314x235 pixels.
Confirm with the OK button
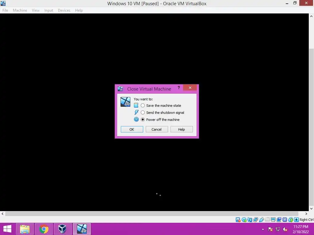tap(132, 129)
